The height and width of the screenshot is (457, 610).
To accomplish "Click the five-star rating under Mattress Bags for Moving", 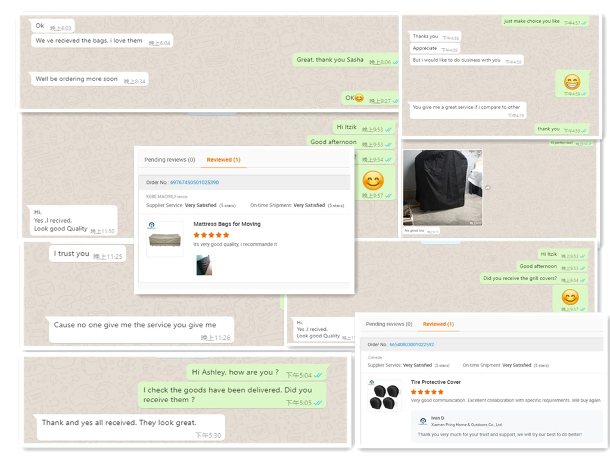I will [211, 234].
